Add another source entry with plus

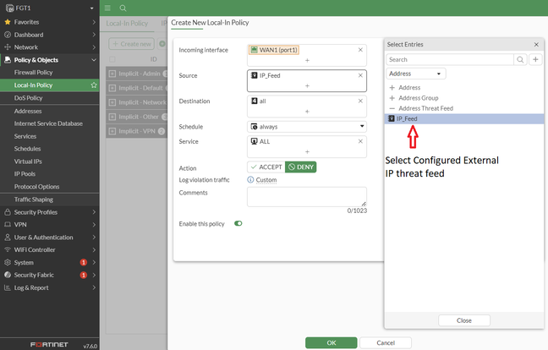tap(307, 86)
